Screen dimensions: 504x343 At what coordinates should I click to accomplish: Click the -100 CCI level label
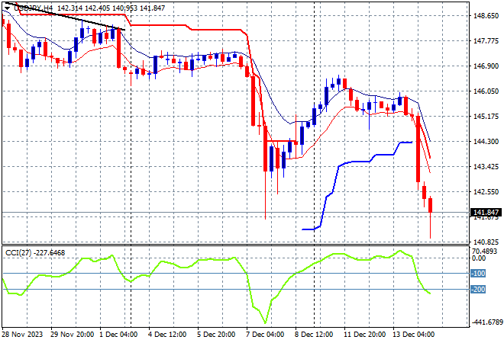click(x=477, y=273)
